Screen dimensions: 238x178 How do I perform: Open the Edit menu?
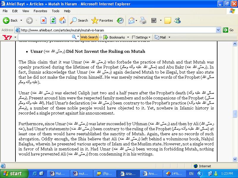[x=15, y=11]
